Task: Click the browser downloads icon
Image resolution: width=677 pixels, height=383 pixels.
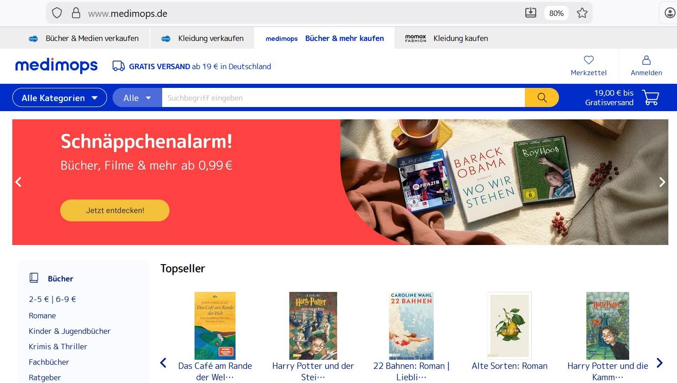Action: tap(531, 13)
